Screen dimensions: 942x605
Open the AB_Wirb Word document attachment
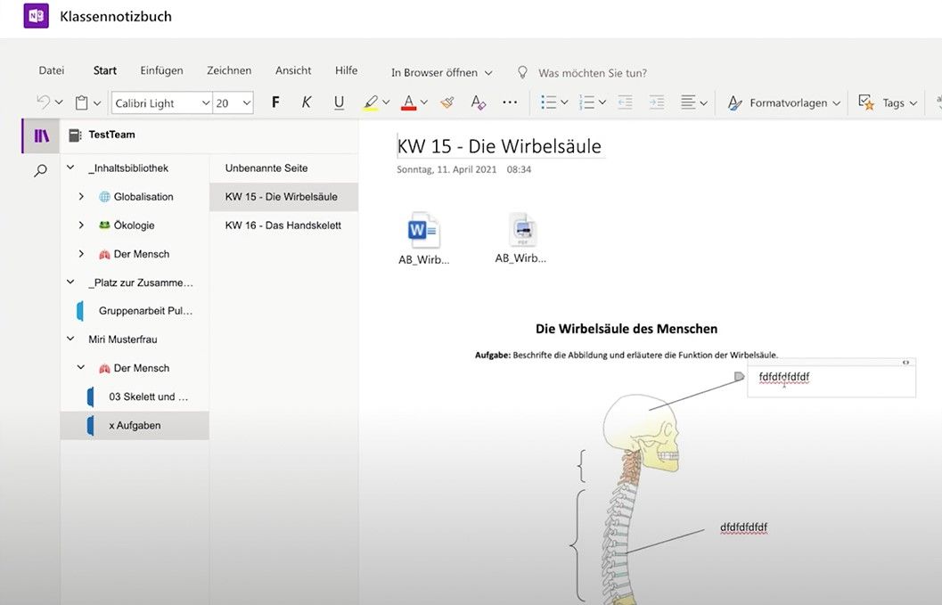(x=423, y=232)
